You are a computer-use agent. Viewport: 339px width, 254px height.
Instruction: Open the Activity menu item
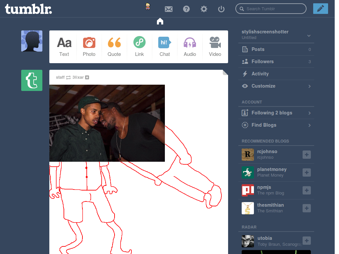(x=276, y=74)
